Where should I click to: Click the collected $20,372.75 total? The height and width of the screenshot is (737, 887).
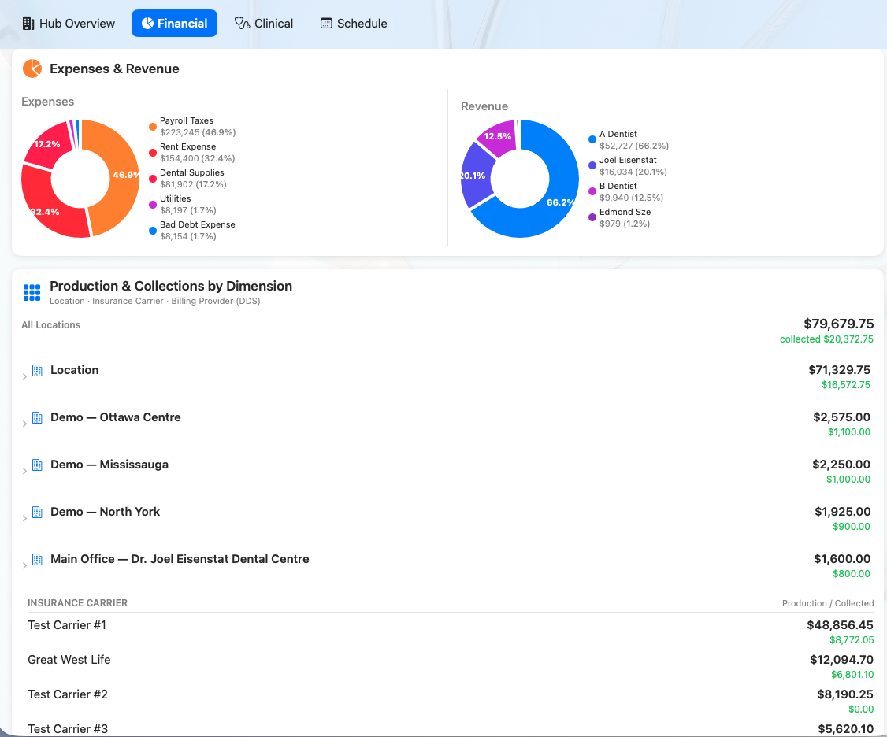coord(826,339)
